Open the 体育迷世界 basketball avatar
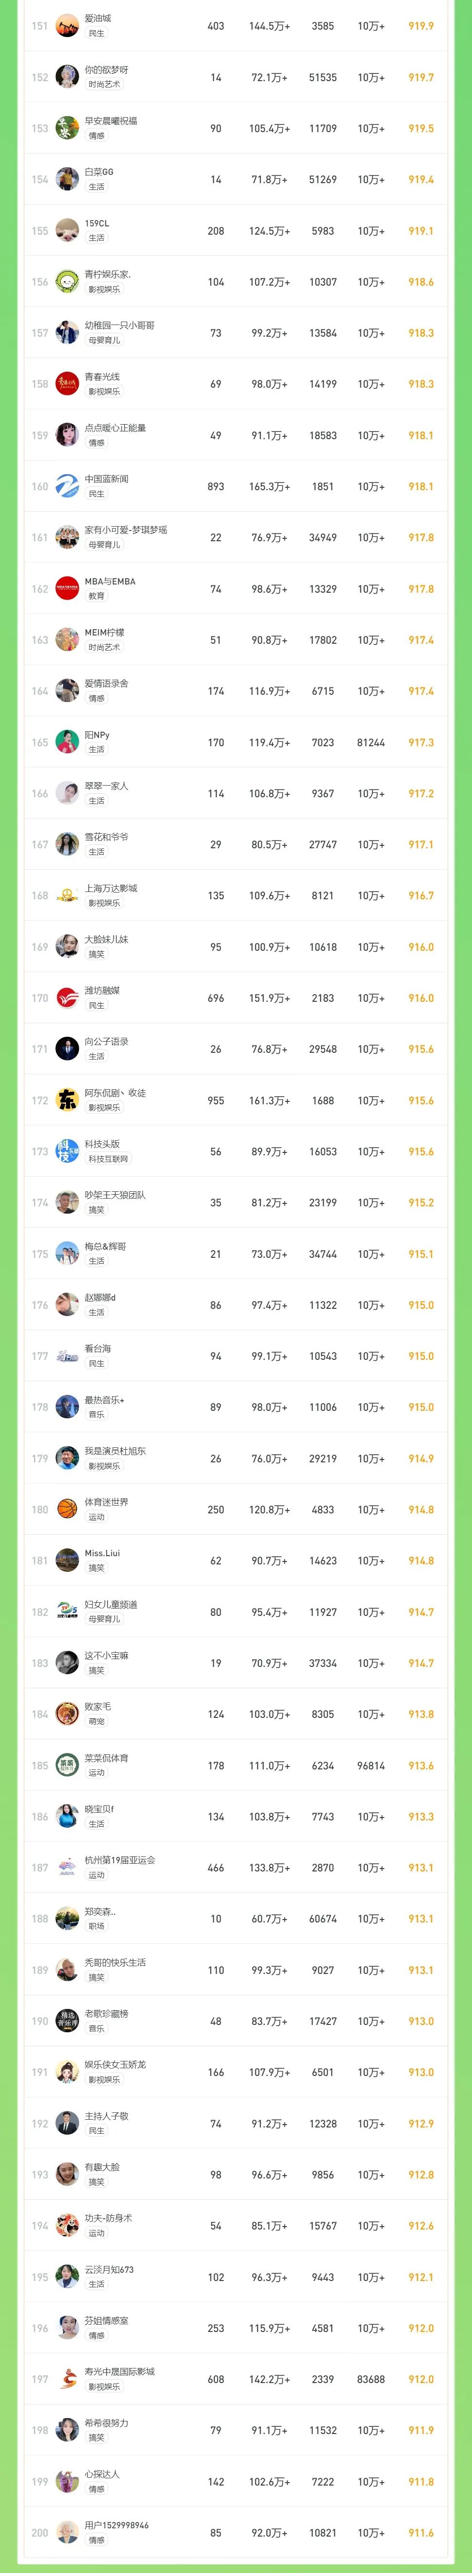 (x=67, y=1509)
